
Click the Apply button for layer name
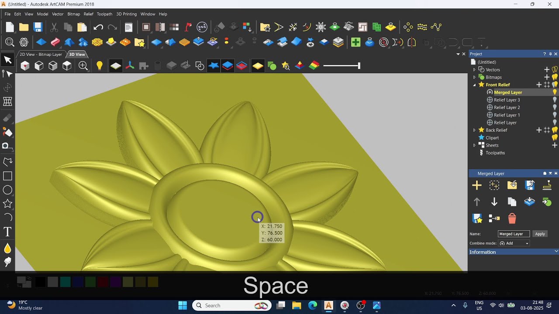(x=540, y=234)
